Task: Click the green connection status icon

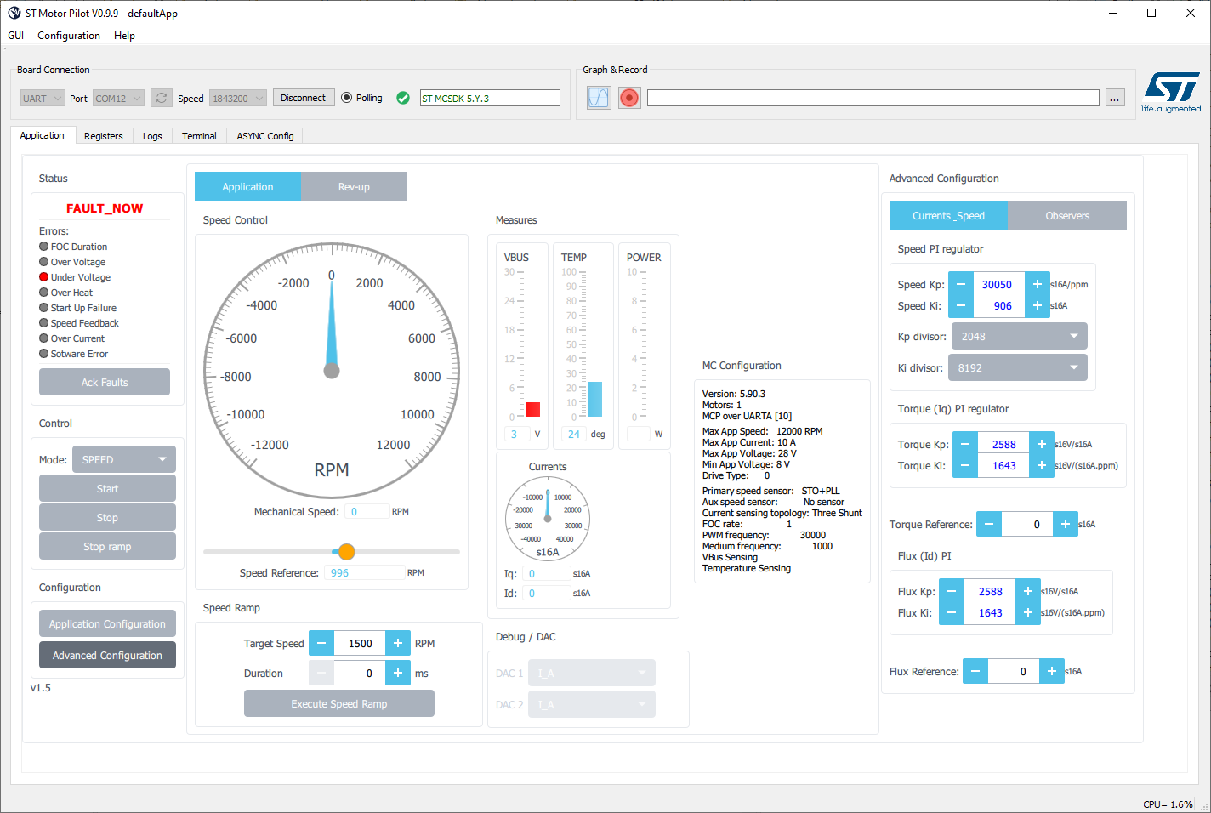Action: pos(403,98)
